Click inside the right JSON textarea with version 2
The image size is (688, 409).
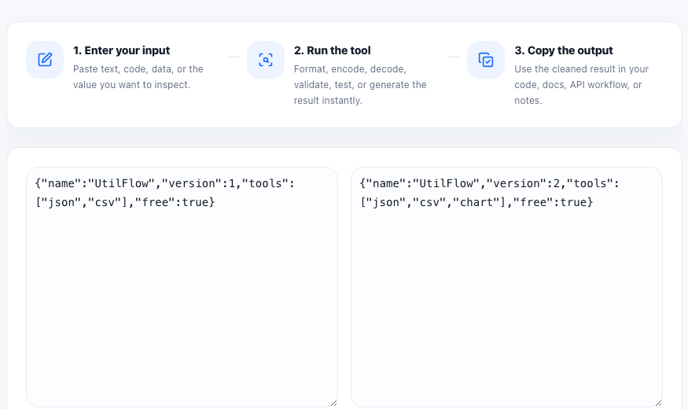[x=507, y=287]
